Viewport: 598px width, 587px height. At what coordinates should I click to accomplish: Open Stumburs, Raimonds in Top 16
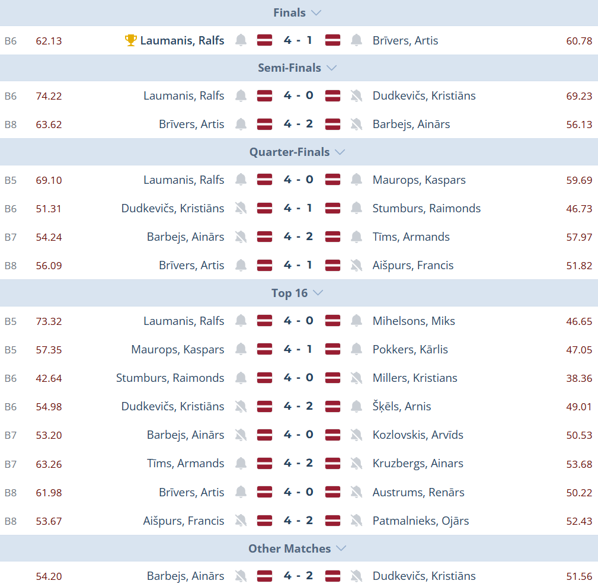(x=170, y=378)
